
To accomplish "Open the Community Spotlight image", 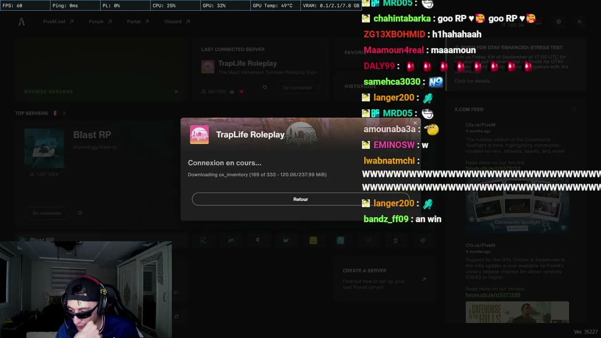I will coord(517,204).
